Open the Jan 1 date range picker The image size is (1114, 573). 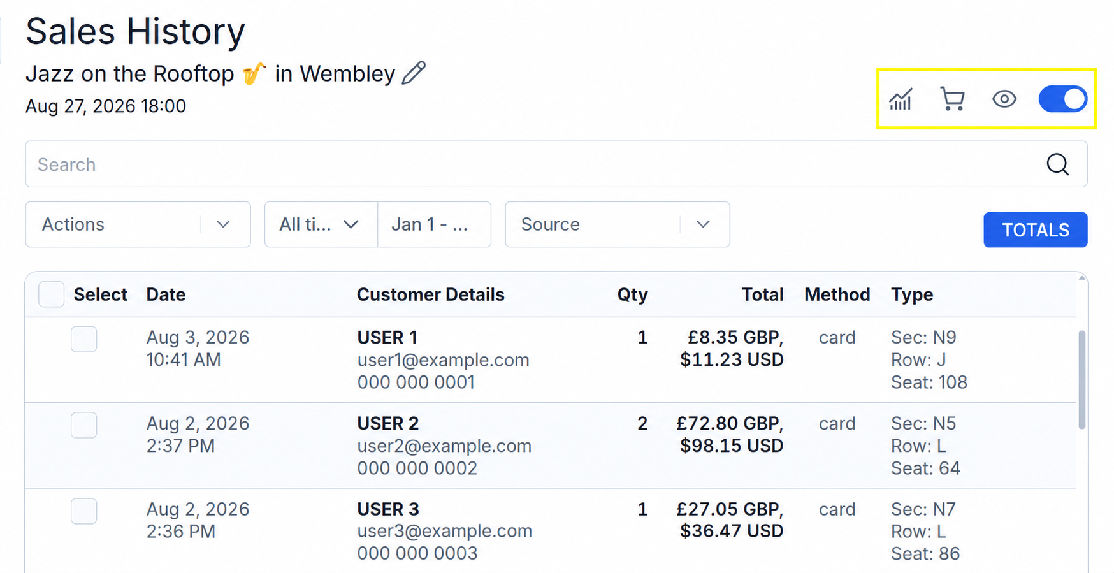[x=434, y=224]
